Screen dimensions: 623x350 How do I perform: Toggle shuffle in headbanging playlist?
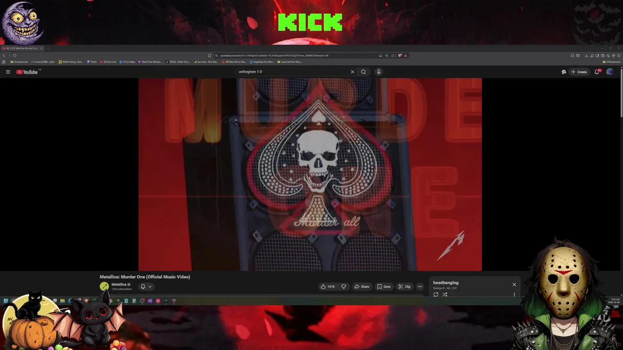pyautogui.click(x=445, y=295)
